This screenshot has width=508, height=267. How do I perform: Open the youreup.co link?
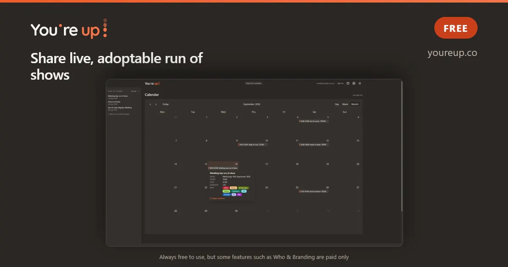coord(452,53)
